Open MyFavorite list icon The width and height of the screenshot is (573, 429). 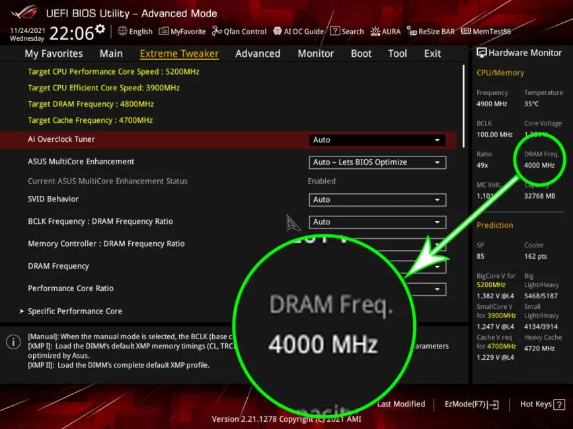[164, 31]
